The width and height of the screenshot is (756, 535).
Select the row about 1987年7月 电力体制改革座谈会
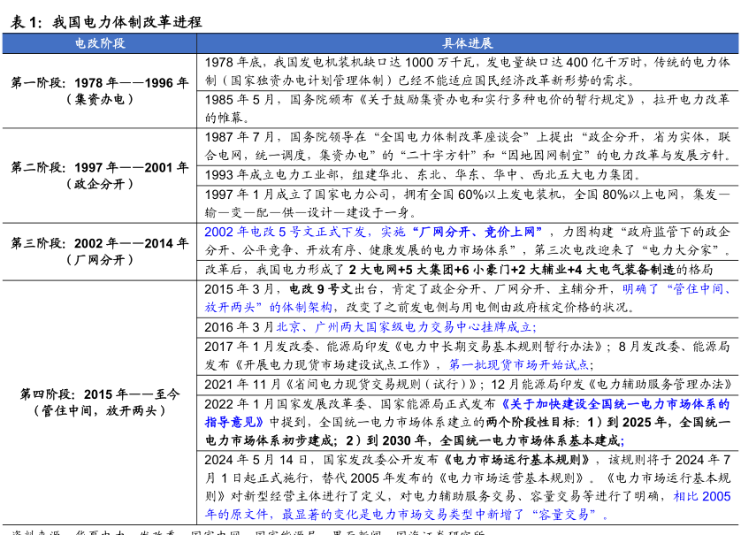pos(467,147)
